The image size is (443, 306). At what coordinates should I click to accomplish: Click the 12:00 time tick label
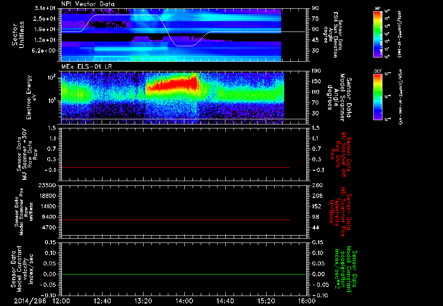(61, 301)
